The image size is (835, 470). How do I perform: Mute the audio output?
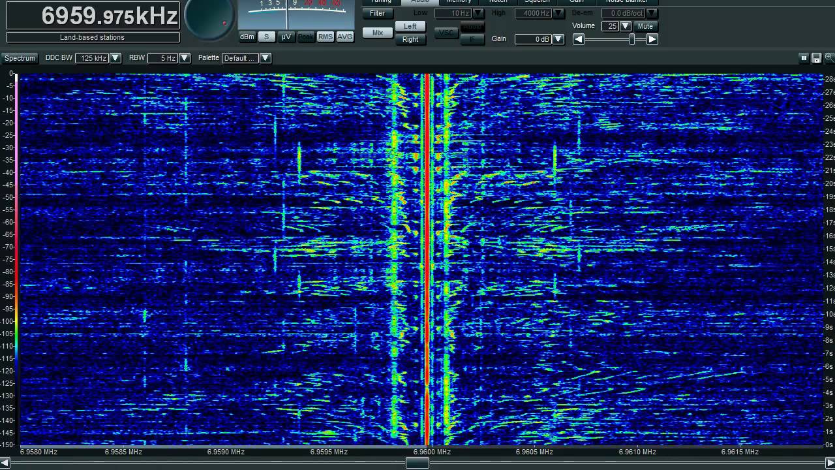(645, 26)
